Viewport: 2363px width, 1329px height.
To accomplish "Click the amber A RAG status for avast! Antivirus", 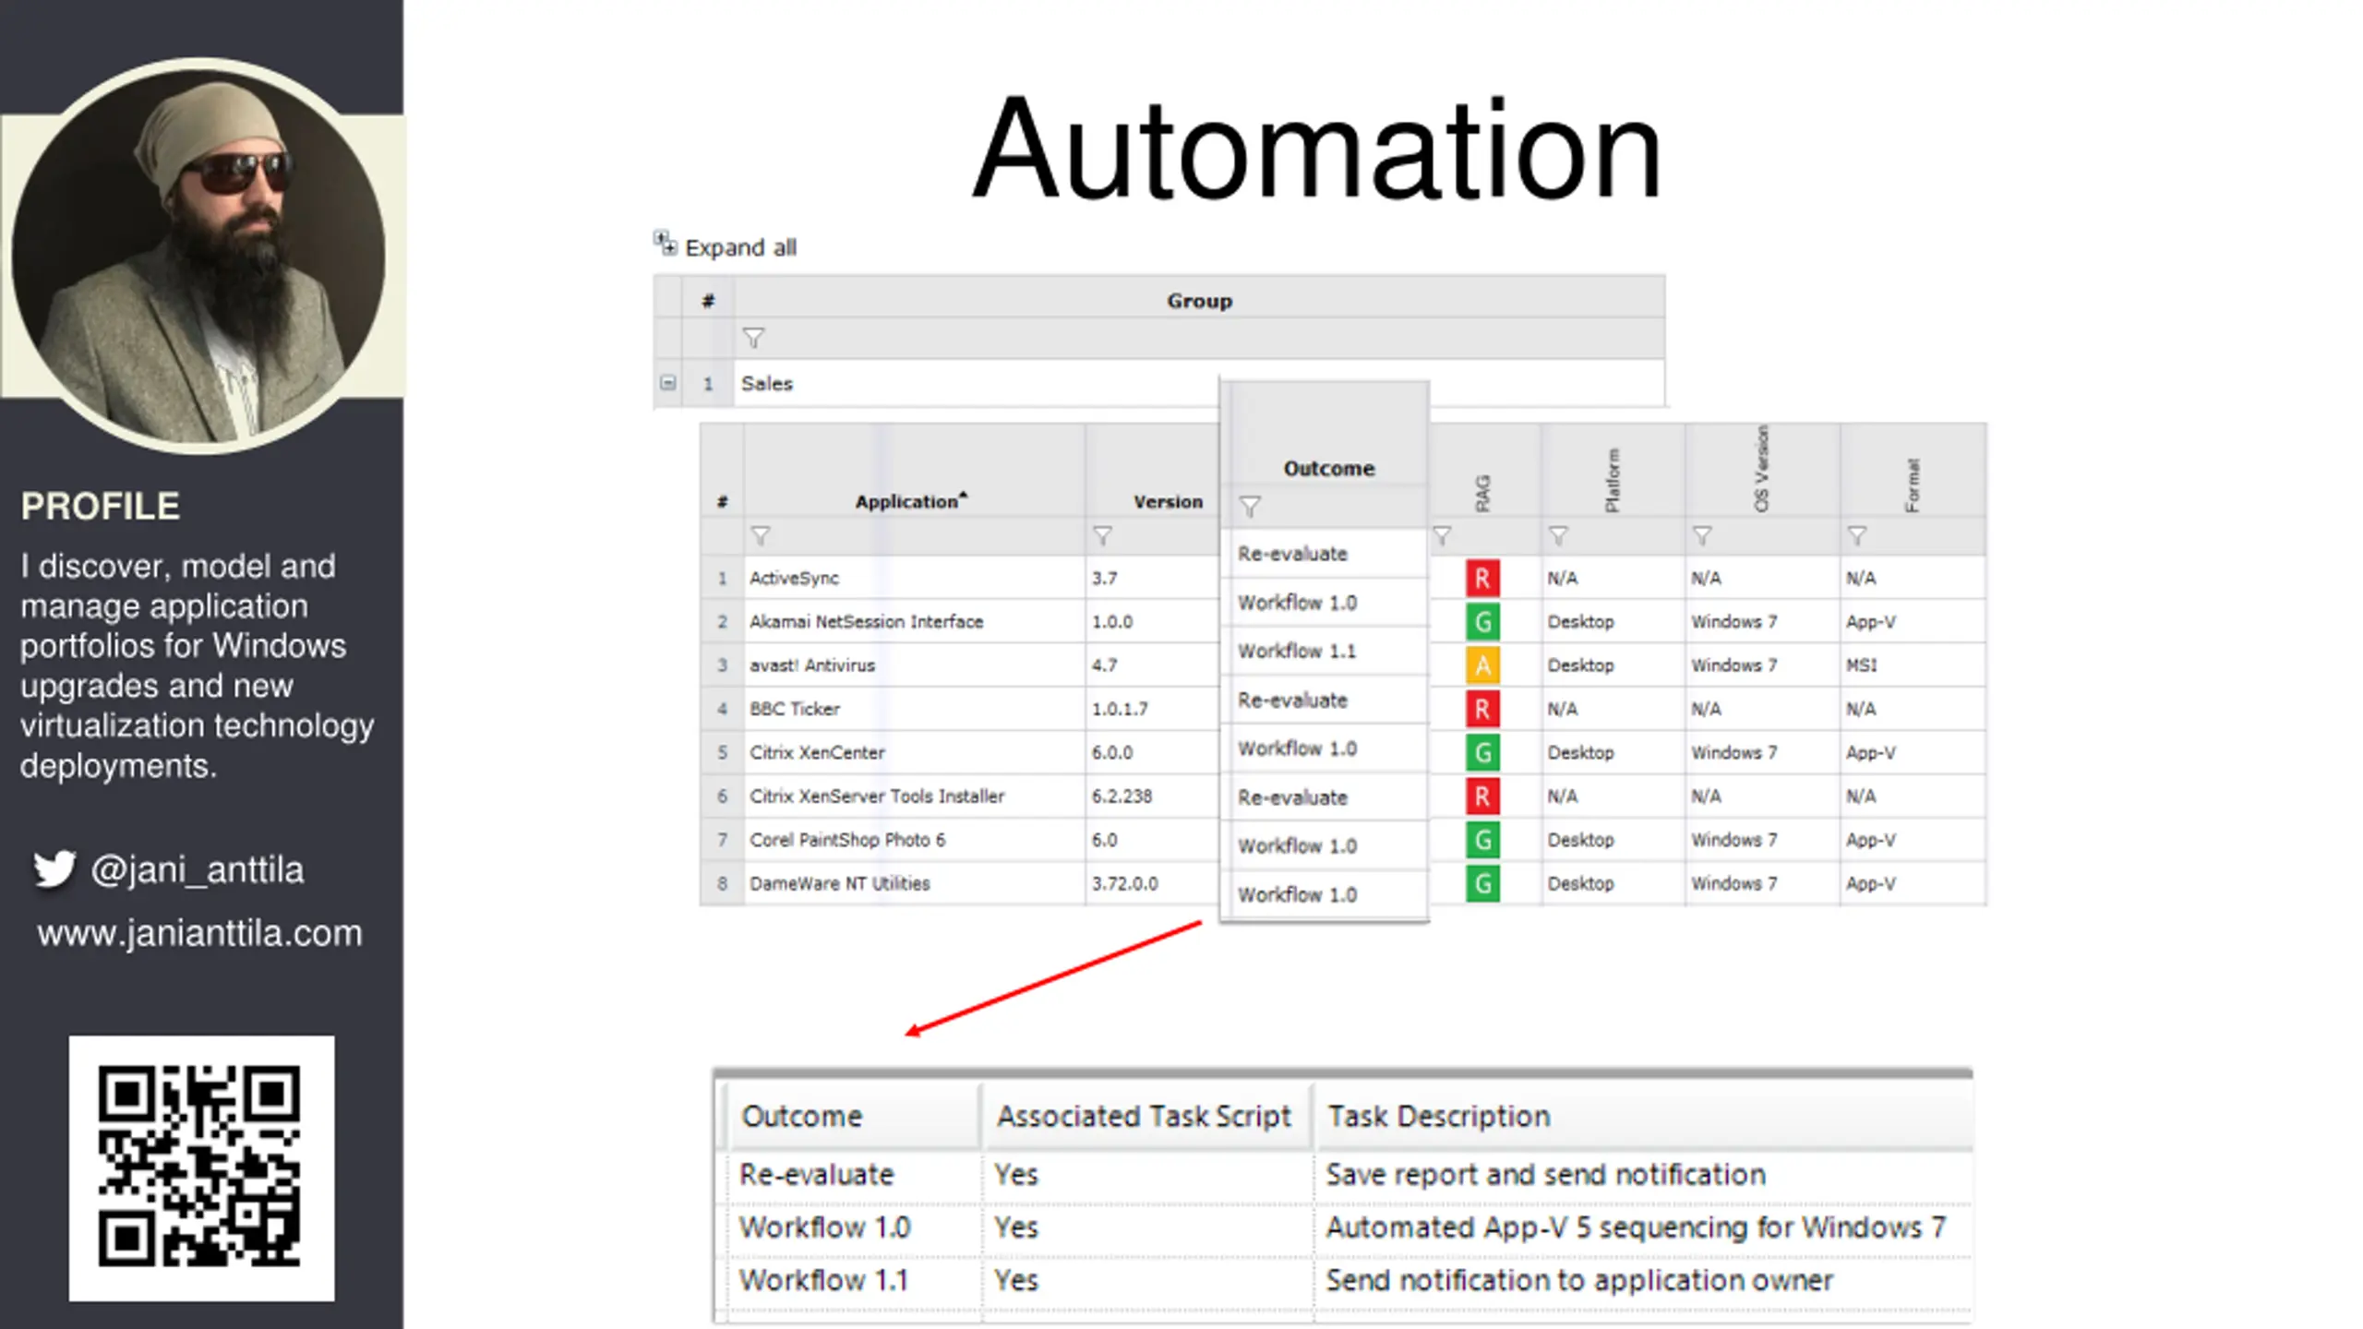I will [1482, 665].
